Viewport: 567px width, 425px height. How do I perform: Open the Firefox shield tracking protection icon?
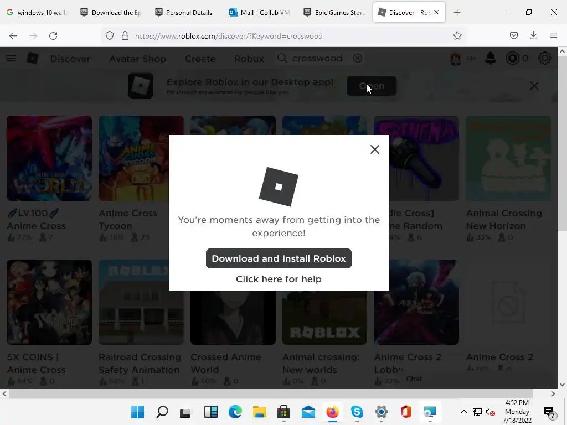(x=110, y=36)
